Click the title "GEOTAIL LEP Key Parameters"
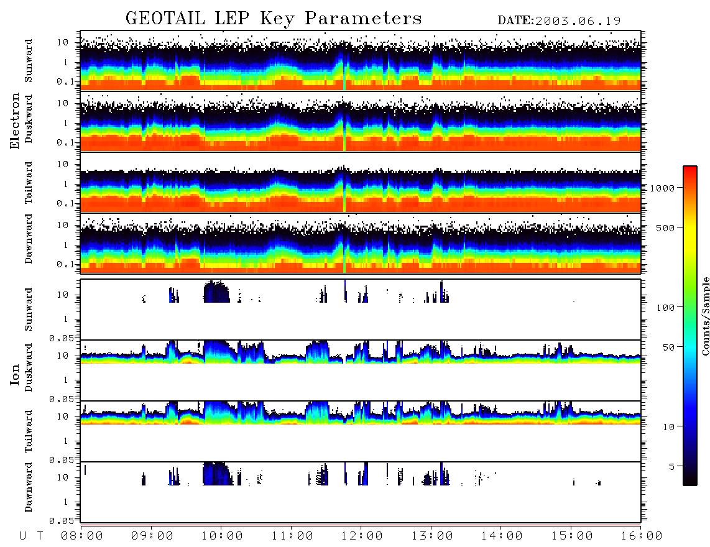The height and width of the screenshot is (547, 710). tap(274, 19)
